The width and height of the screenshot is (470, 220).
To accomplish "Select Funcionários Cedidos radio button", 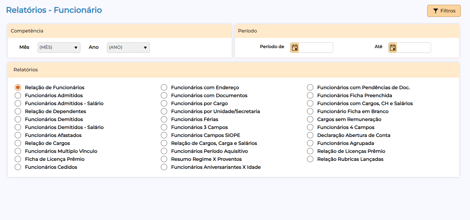I will point(18,167).
